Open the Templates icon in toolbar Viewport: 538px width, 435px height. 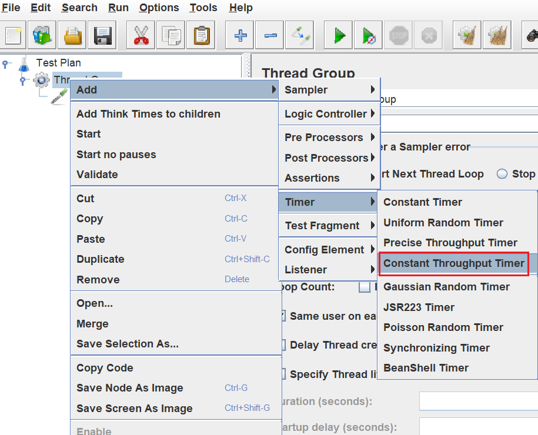(42, 35)
